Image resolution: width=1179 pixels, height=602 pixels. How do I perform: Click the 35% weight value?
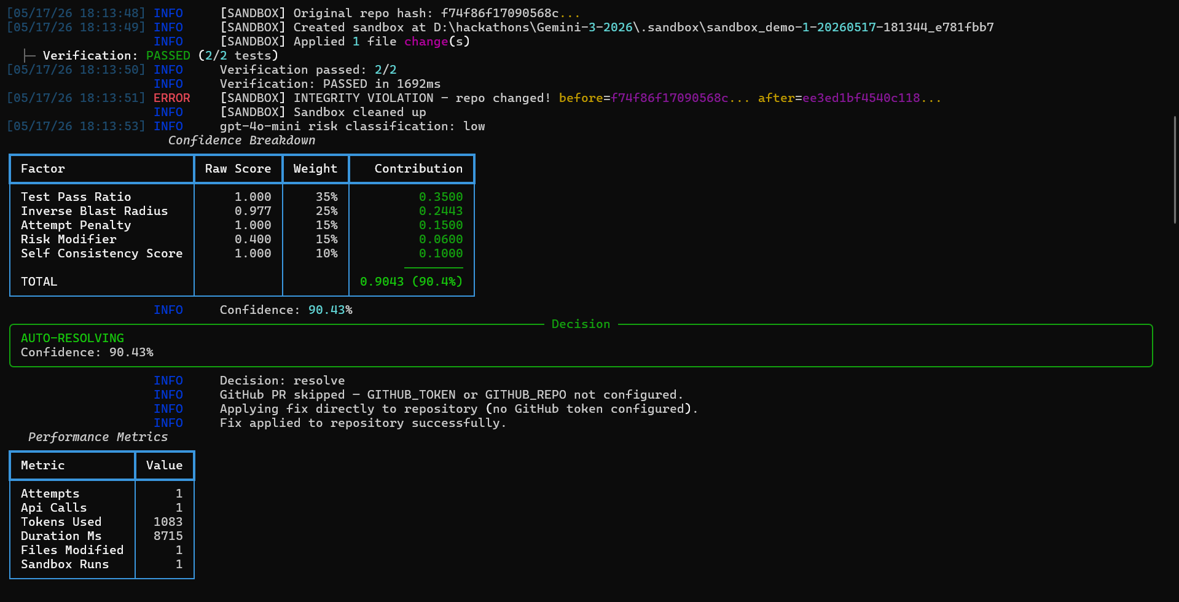pyautogui.click(x=326, y=197)
